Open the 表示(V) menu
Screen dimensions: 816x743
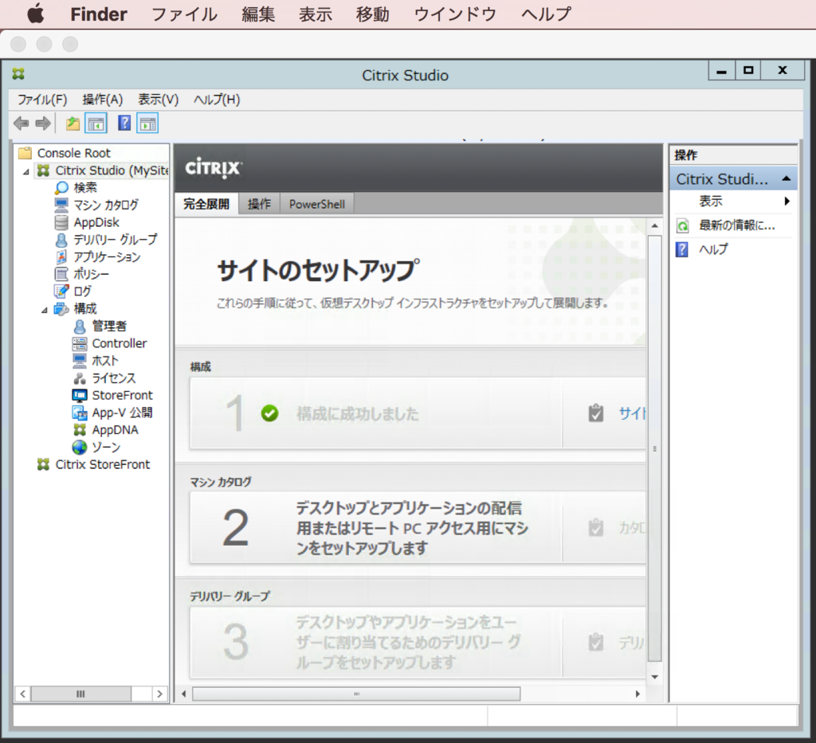159,100
